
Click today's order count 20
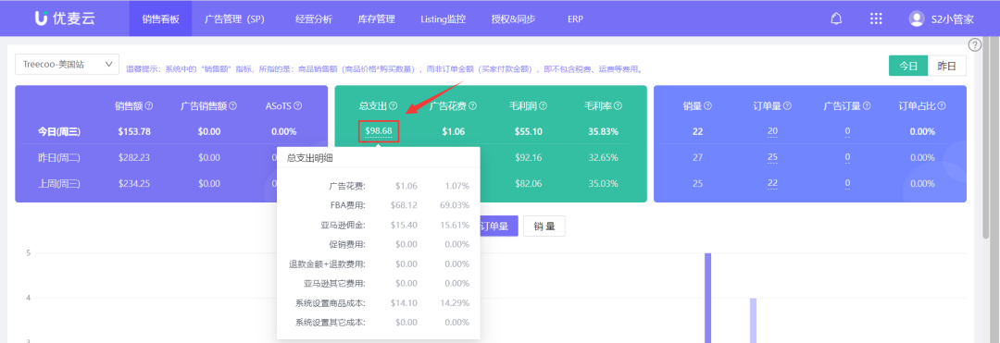pos(772,131)
